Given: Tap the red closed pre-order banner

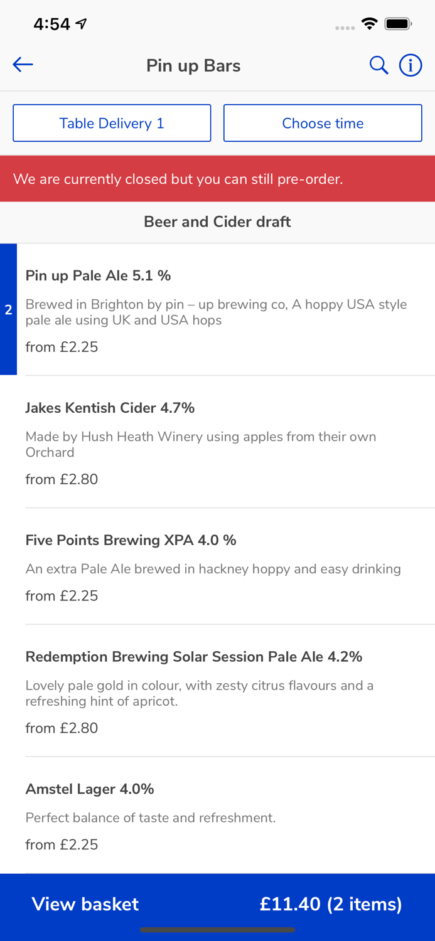Looking at the screenshot, I should [x=217, y=179].
